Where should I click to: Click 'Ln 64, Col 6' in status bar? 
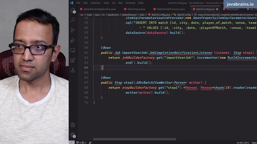243,142
